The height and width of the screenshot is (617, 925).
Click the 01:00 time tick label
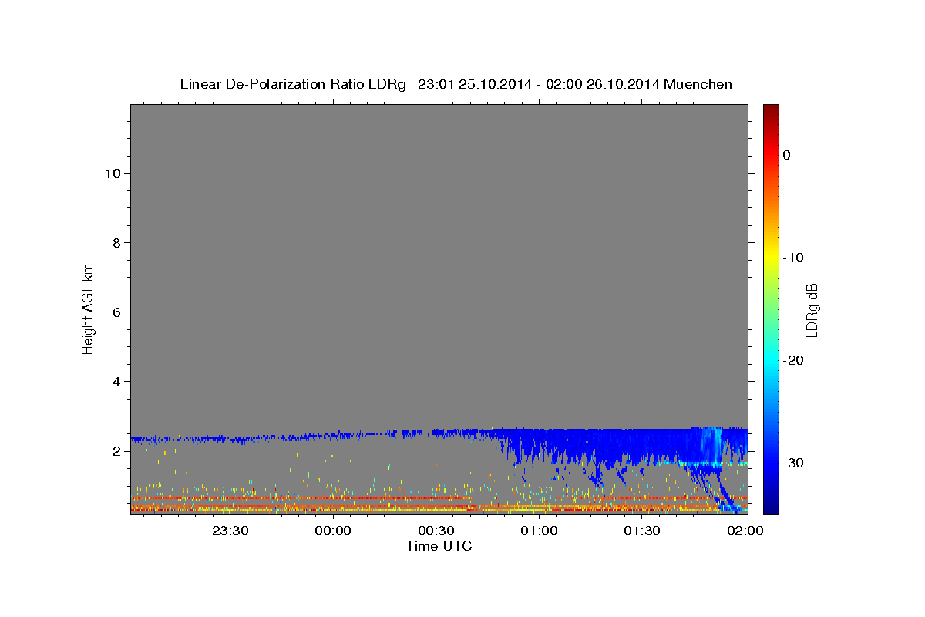pyautogui.click(x=540, y=531)
